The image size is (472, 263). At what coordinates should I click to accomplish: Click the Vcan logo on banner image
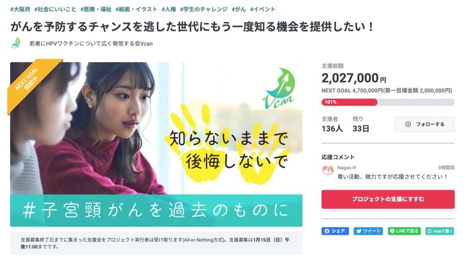pos(279,89)
